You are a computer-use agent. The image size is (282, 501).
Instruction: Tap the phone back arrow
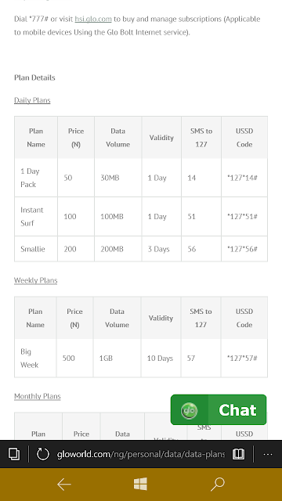[64, 485]
